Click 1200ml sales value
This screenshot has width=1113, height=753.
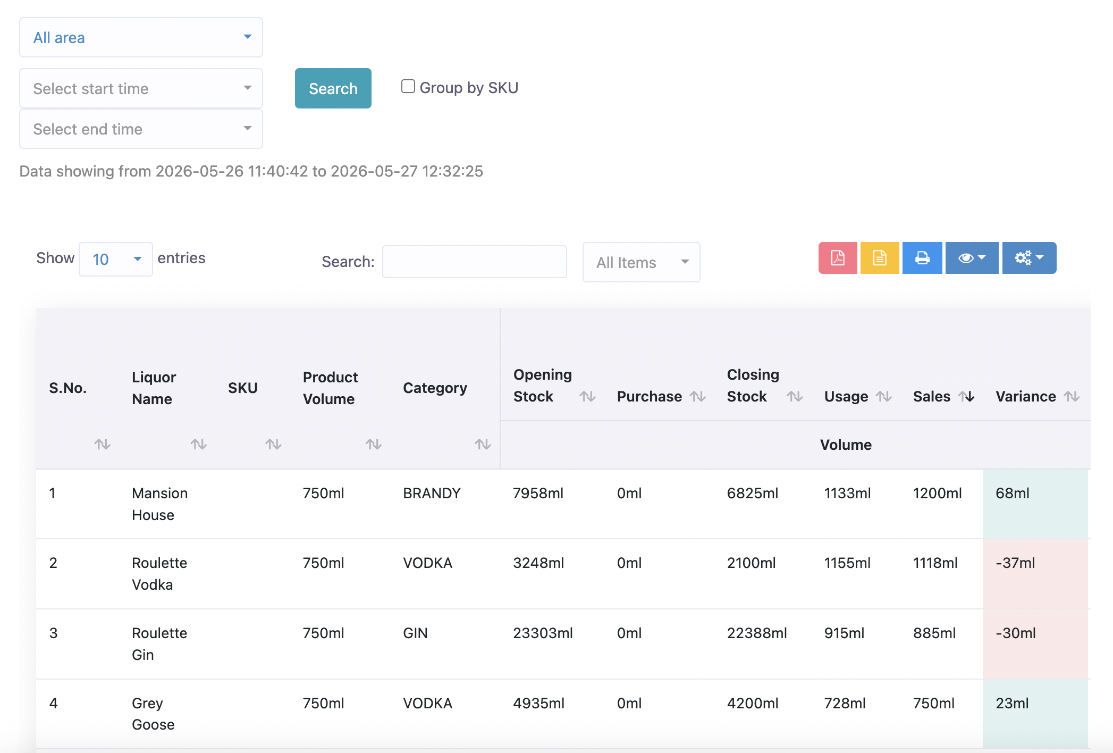938,493
